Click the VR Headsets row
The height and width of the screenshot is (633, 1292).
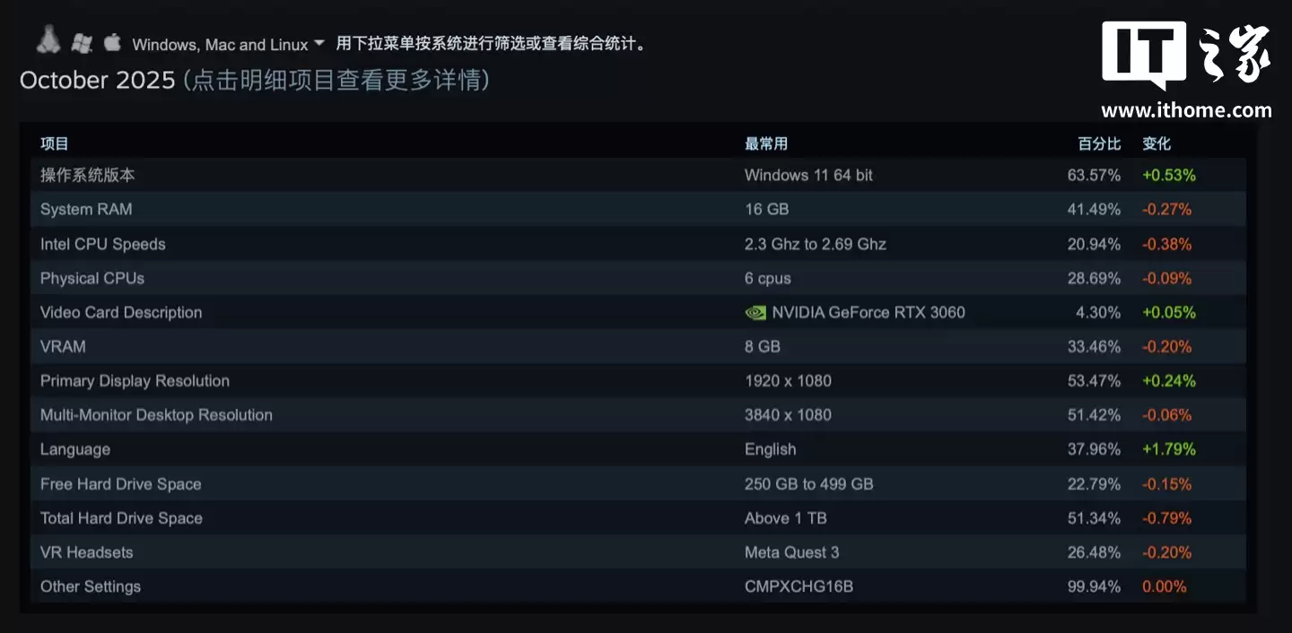click(86, 552)
